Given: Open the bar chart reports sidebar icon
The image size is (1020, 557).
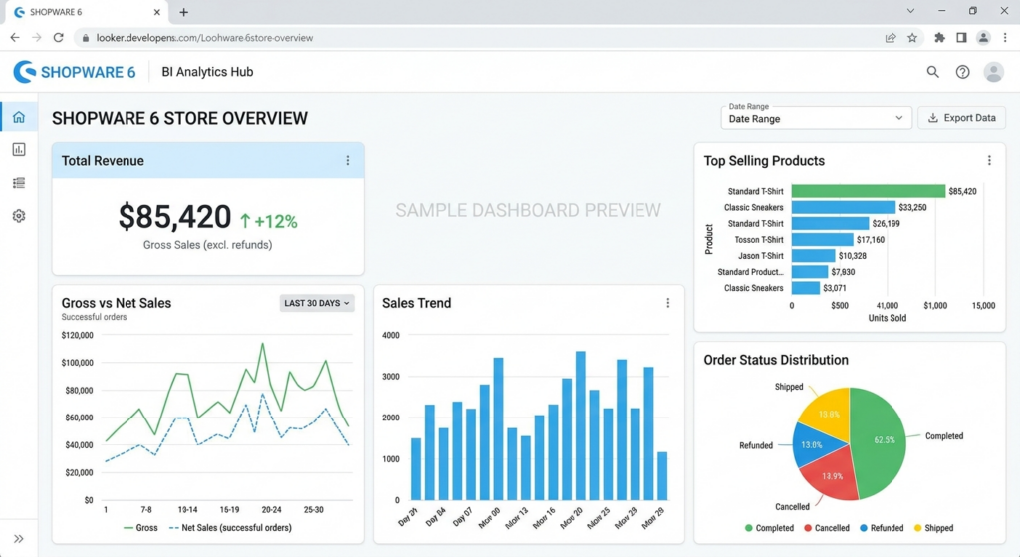Looking at the screenshot, I should [19, 150].
